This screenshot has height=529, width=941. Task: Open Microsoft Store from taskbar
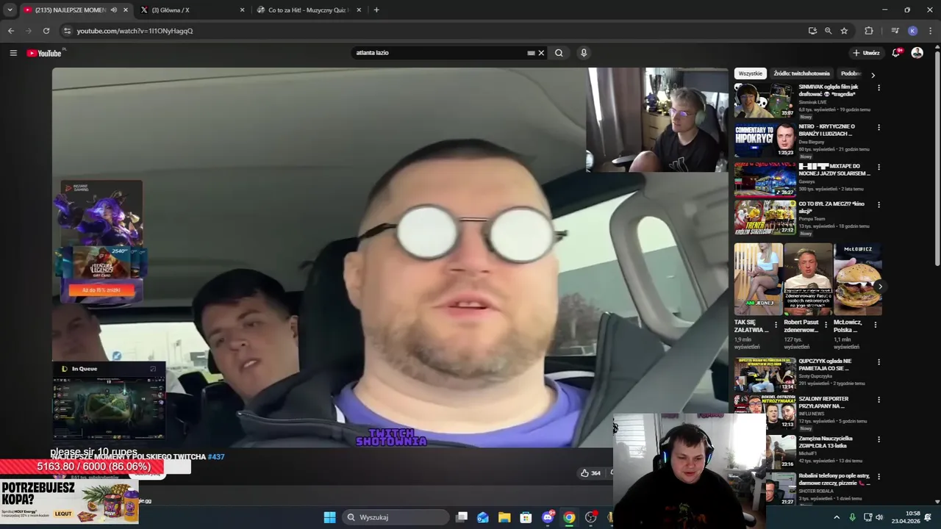[x=526, y=517]
